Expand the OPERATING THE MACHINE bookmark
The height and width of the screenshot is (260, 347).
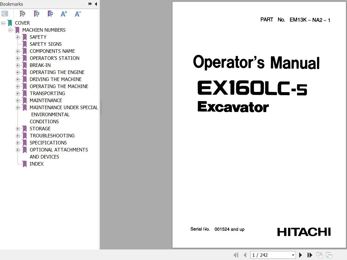pyautogui.click(x=18, y=86)
